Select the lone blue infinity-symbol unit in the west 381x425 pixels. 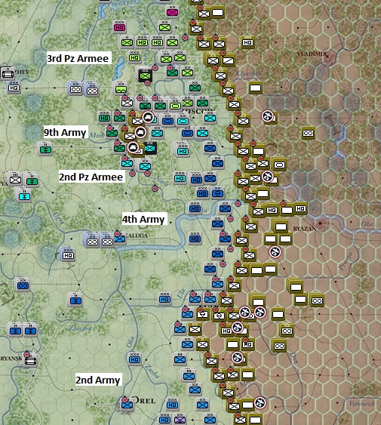click(x=23, y=285)
